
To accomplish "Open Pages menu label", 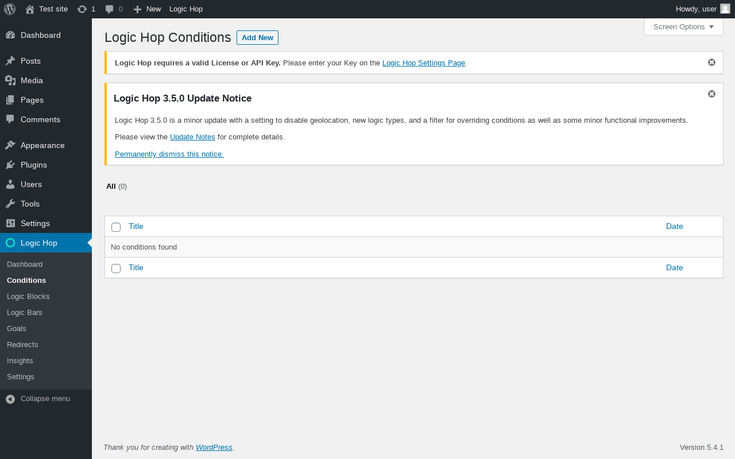I will coord(32,100).
